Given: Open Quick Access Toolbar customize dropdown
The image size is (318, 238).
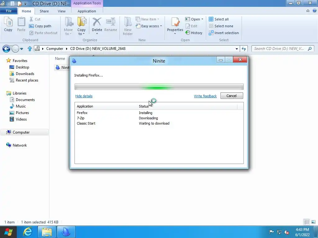Looking at the screenshot, I should pos(25,4).
